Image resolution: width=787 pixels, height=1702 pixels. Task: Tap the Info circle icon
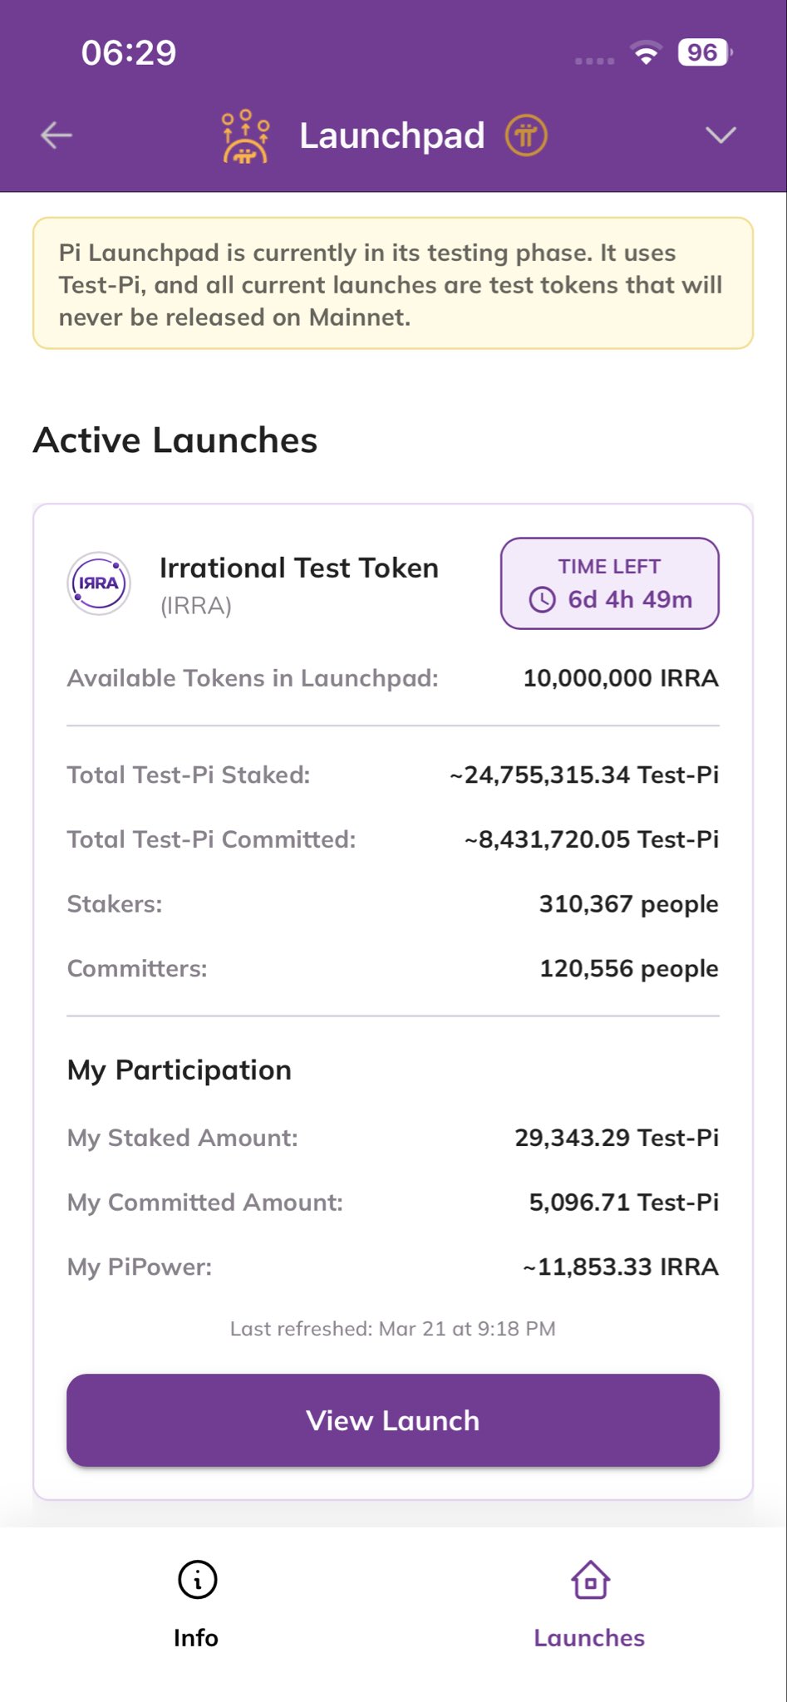point(197,1579)
